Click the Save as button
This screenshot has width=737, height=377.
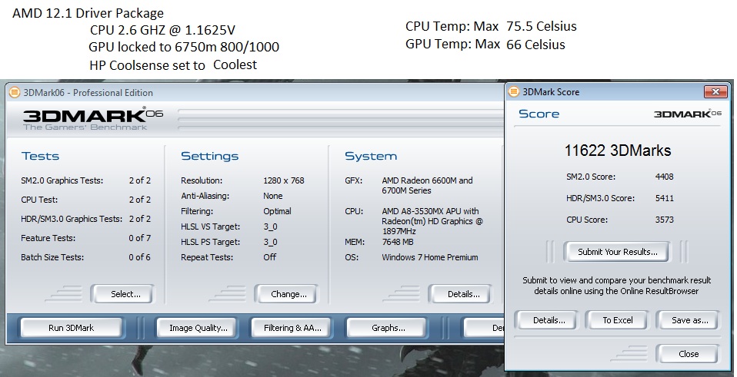(689, 320)
